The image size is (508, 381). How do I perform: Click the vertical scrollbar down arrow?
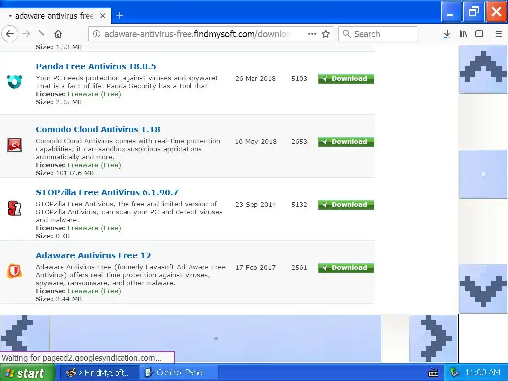[x=483, y=289]
